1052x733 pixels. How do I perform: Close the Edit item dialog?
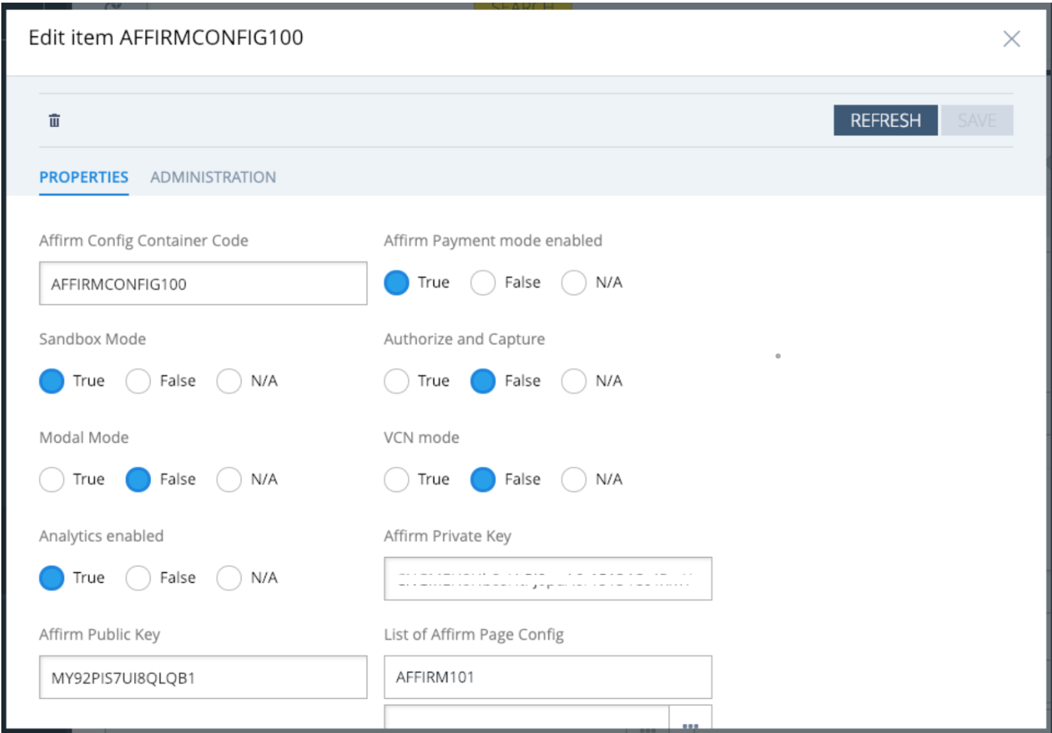tap(1011, 39)
